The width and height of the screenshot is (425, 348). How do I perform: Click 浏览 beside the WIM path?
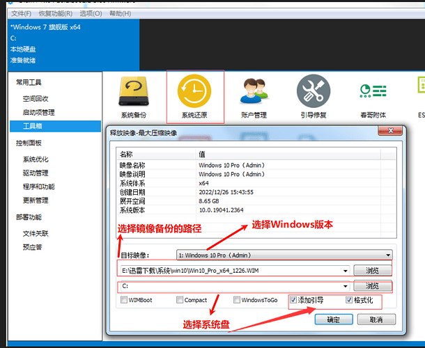[x=373, y=270]
